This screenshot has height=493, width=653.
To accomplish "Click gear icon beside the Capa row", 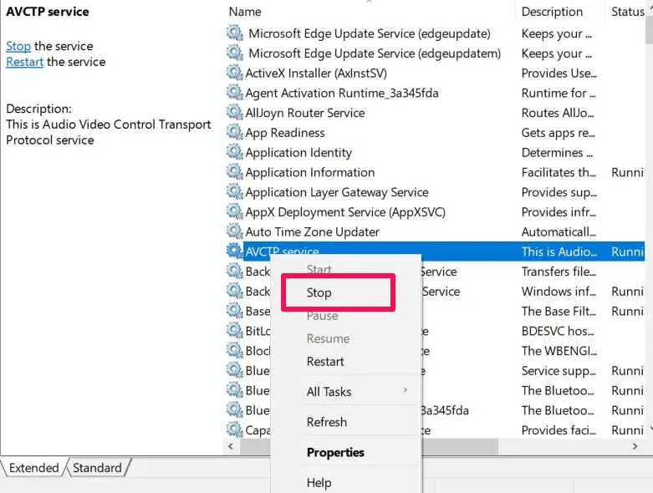I will 235,429.
